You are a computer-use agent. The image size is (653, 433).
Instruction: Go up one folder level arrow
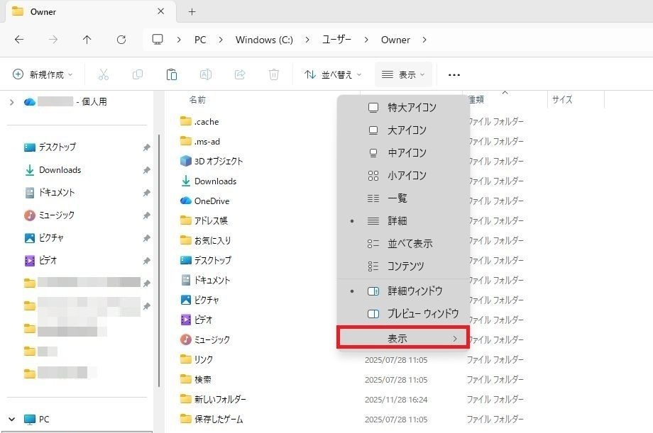tap(87, 40)
